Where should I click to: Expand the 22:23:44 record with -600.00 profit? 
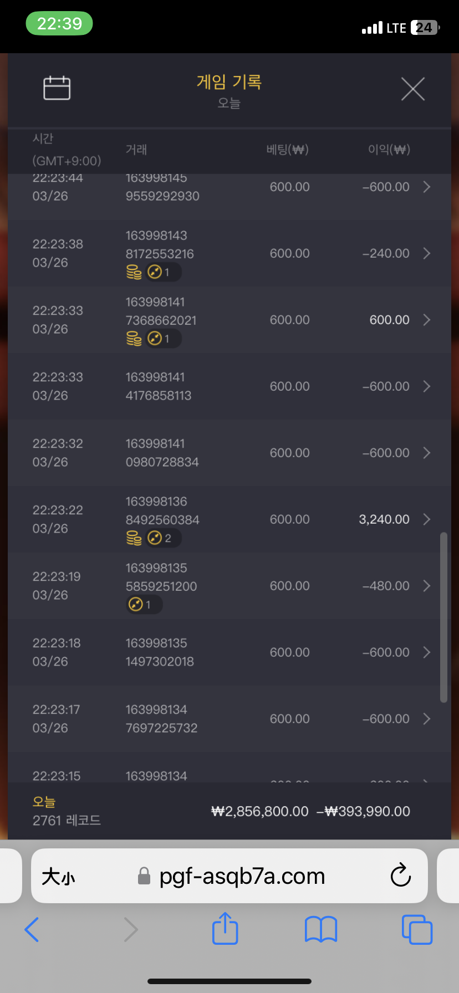(x=426, y=187)
